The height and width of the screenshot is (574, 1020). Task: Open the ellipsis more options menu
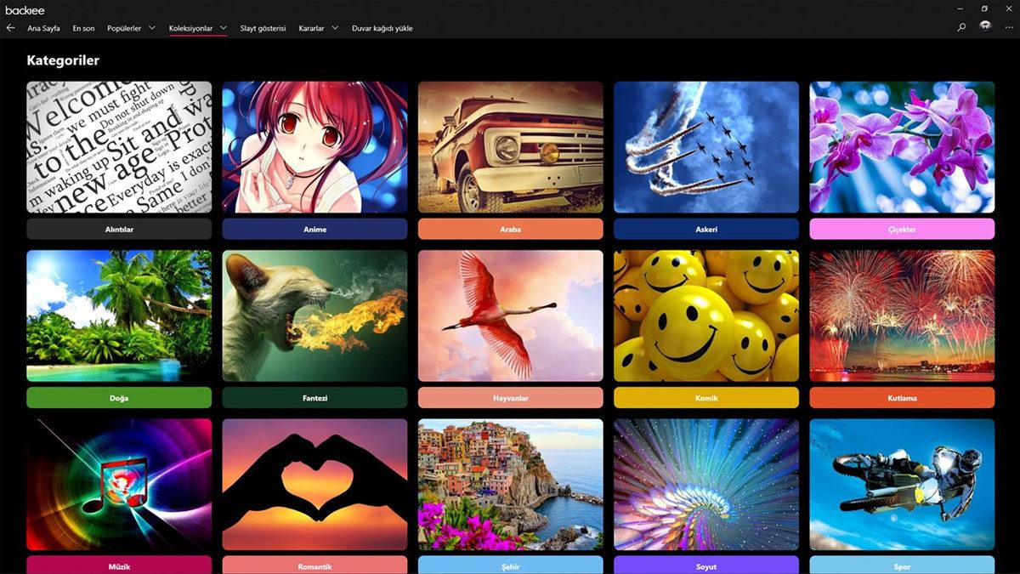(x=1008, y=27)
